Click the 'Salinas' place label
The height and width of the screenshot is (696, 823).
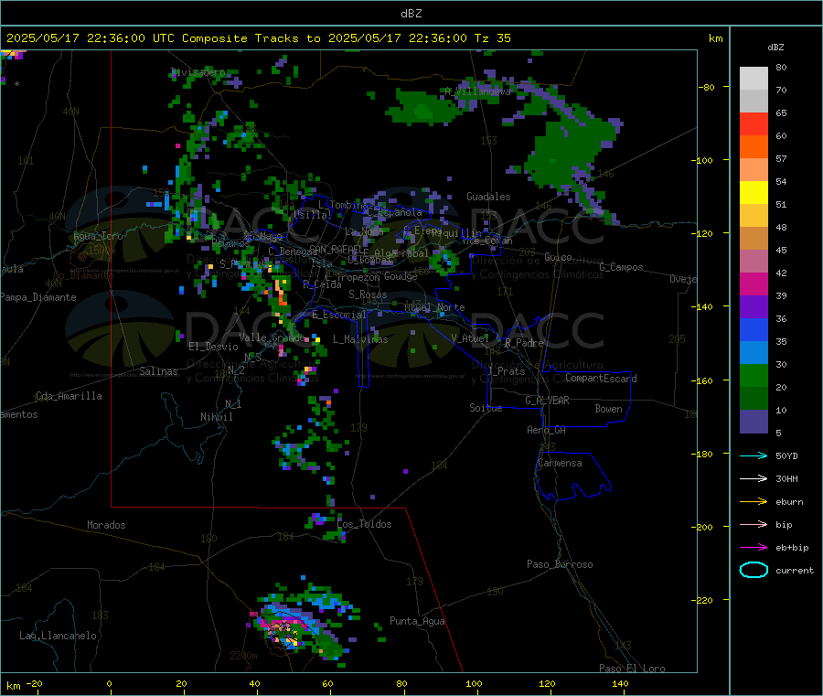[x=158, y=371]
